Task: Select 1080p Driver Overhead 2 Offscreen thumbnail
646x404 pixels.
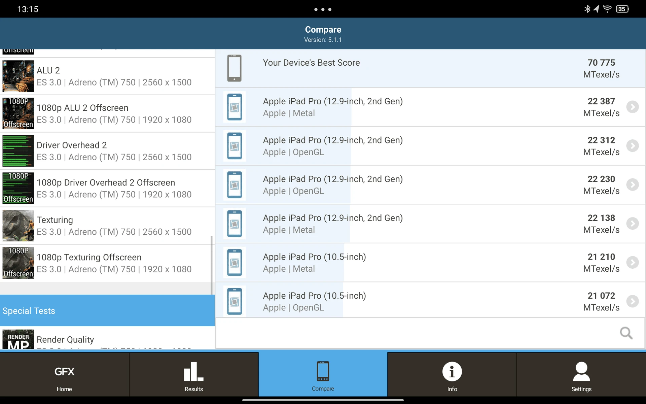Action: [18, 188]
